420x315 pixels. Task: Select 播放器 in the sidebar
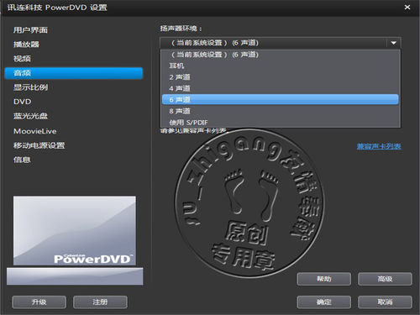coord(26,45)
